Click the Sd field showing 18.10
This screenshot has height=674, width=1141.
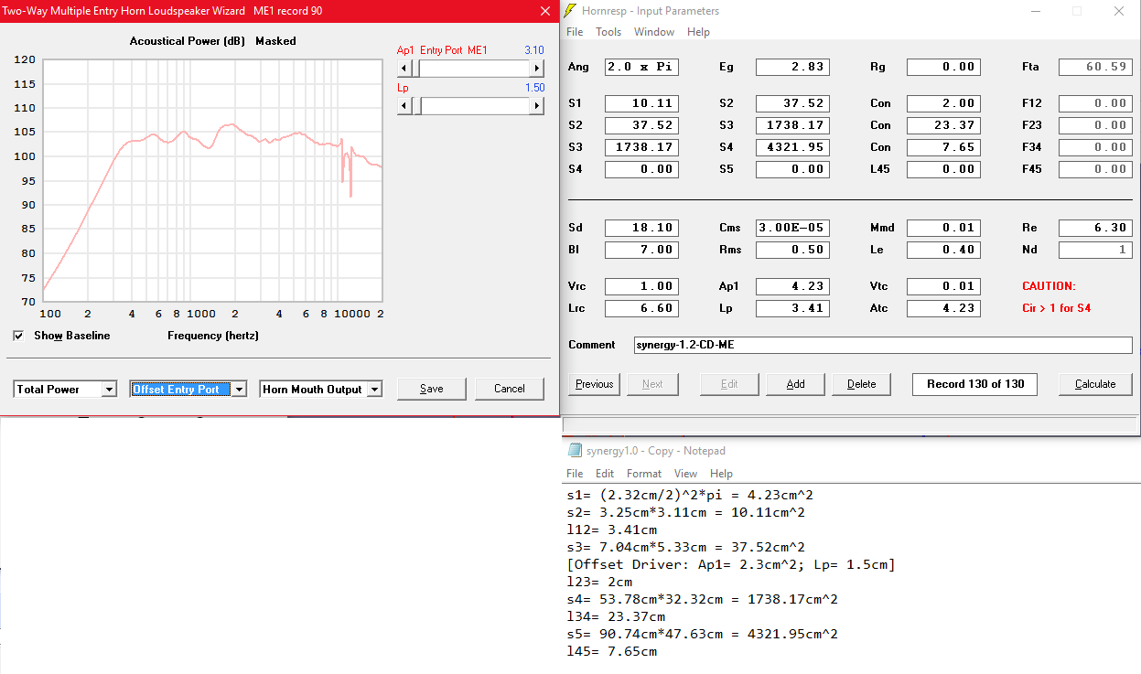tap(641, 228)
